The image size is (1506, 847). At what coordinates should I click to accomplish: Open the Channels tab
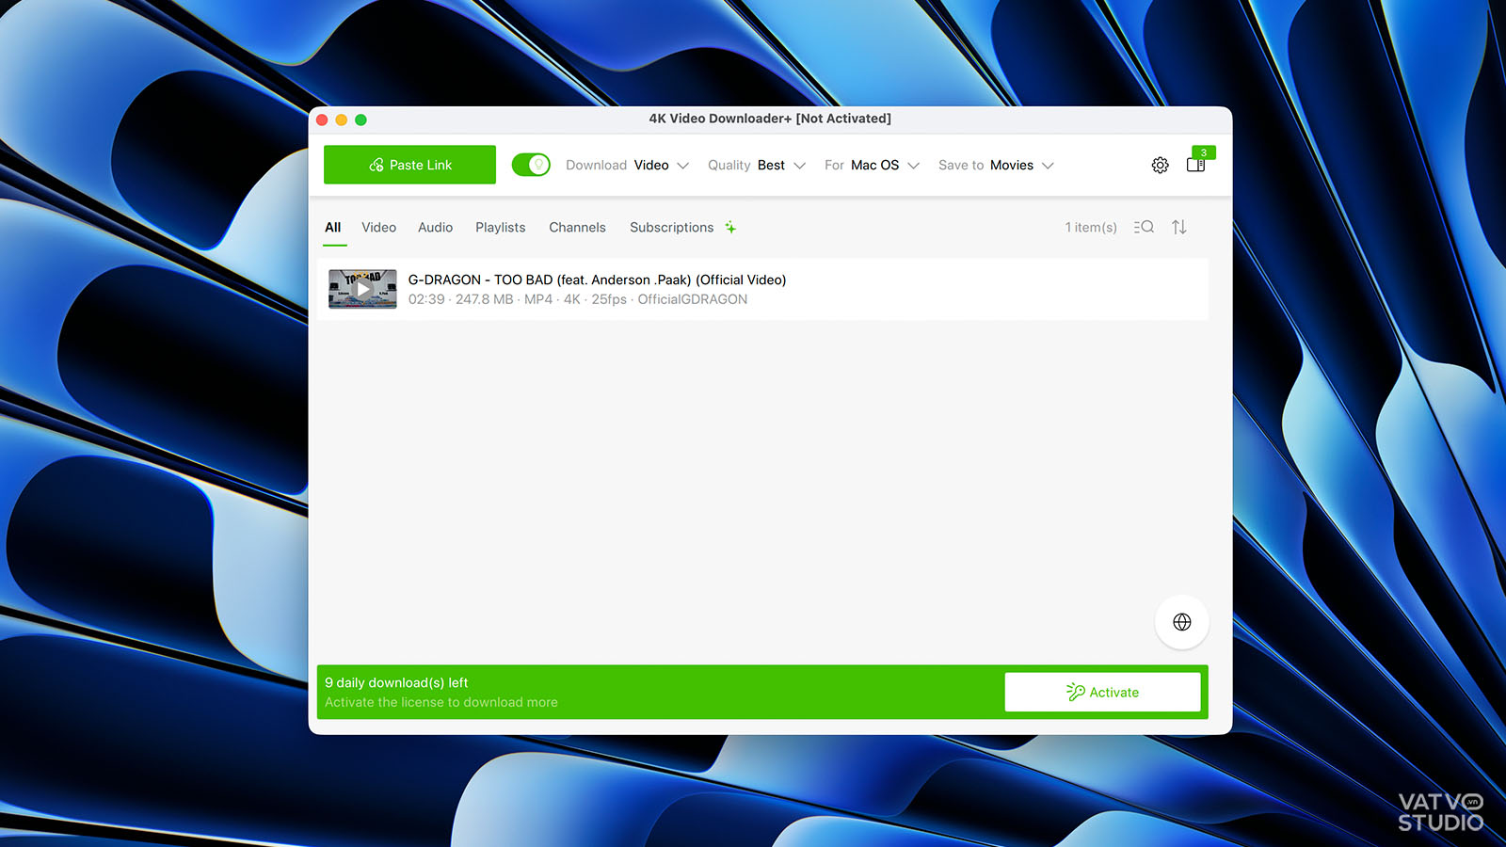tap(577, 228)
